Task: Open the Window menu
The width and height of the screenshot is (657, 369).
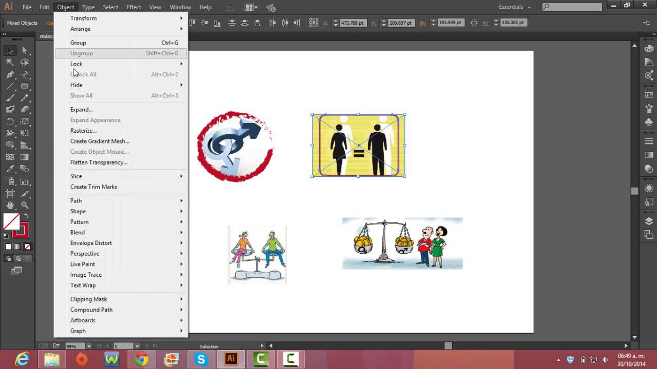Action: (x=180, y=7)
